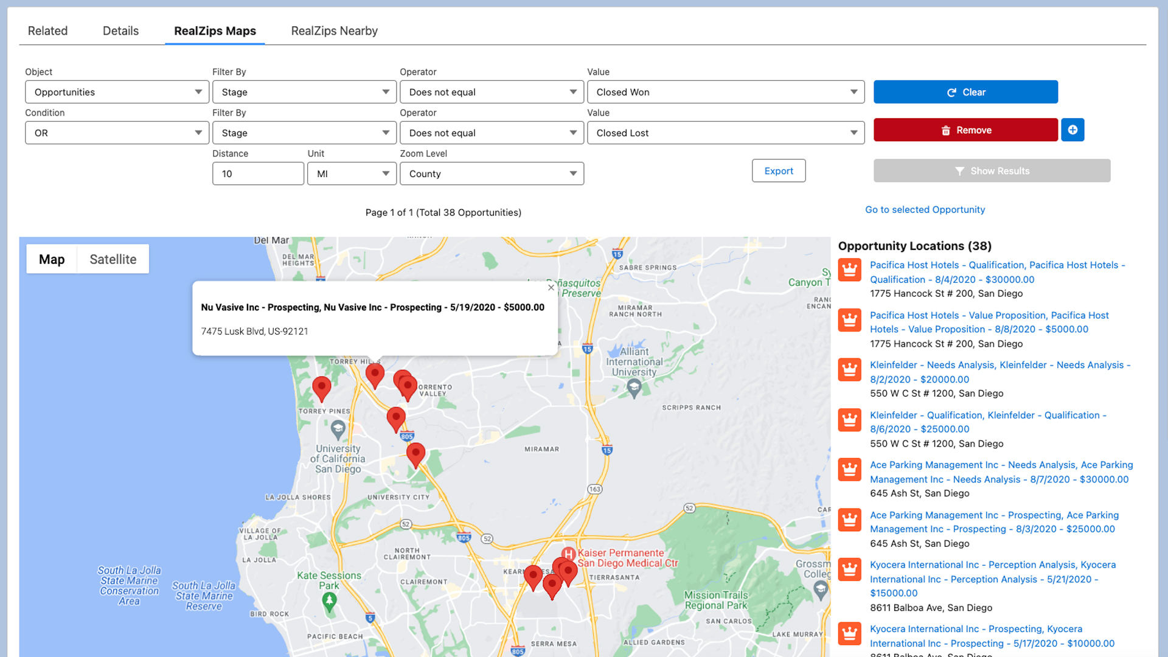Click the disabled Show Results filter button
Viewport: 1168px width, 657px height.
992,170
